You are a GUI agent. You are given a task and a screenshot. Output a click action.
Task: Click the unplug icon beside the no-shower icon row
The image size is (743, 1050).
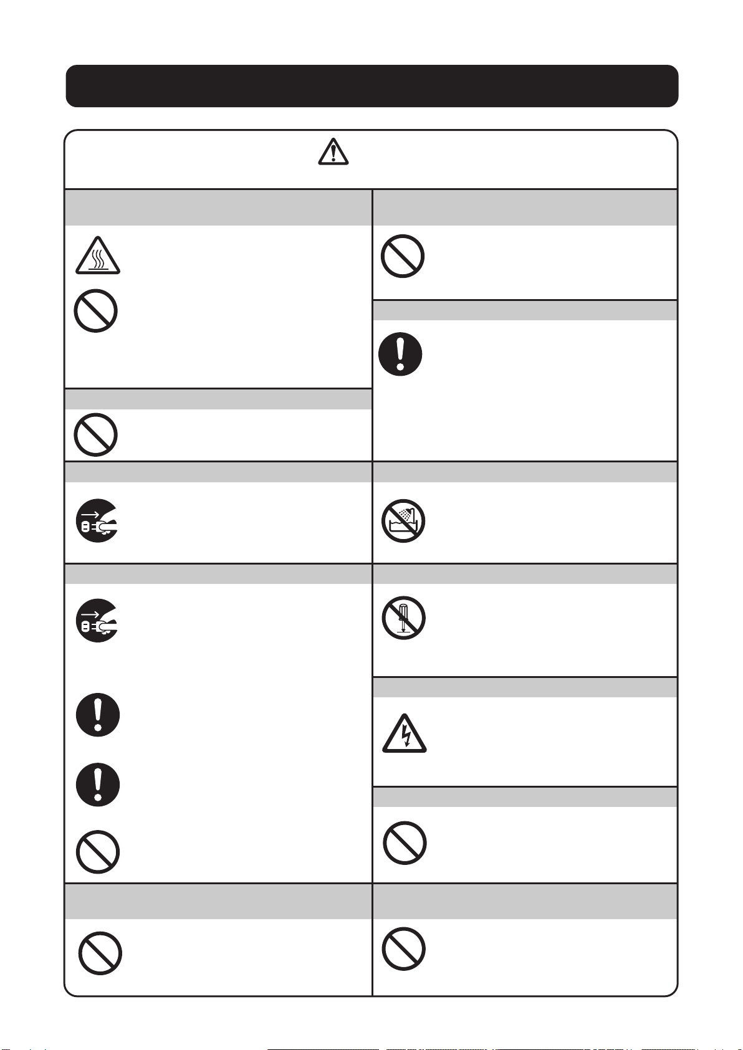[98, 521]
